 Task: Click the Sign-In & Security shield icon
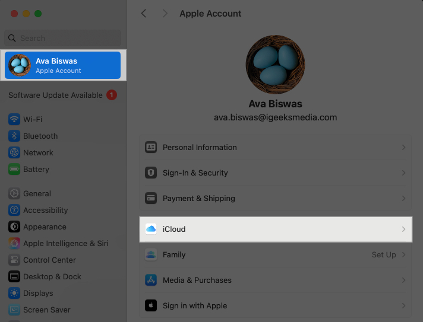coord(151,173)
